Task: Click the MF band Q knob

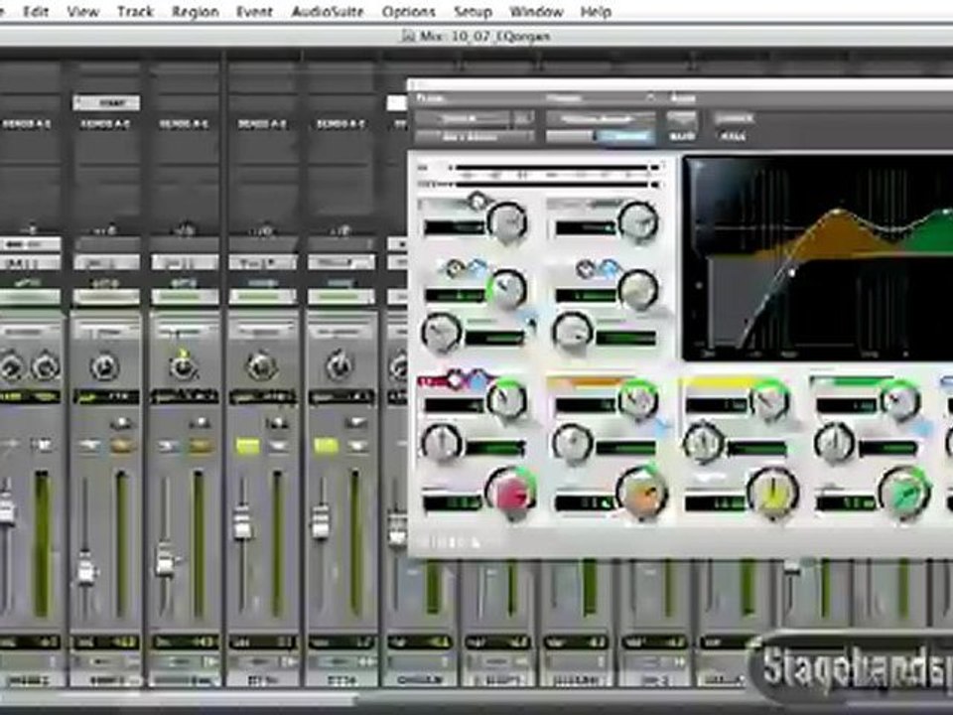Action: tap(703, 443)
